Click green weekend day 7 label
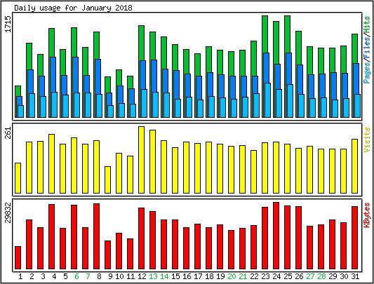This screenshot has width=374, height=284. [88, 276]
